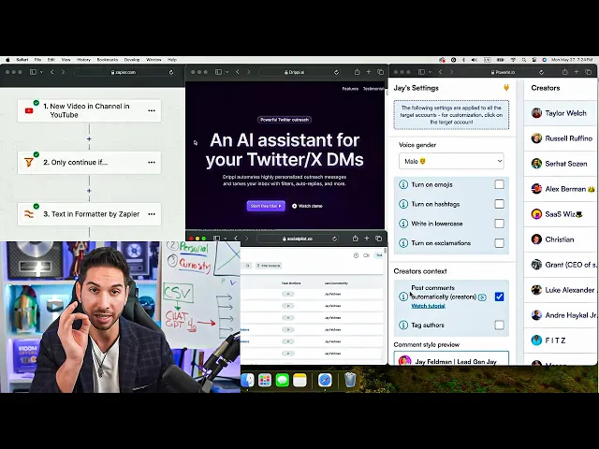This screenshot has width=599, height=449.
Task: Open the Watch tutorial link
Action: click(x=429, y=306)
